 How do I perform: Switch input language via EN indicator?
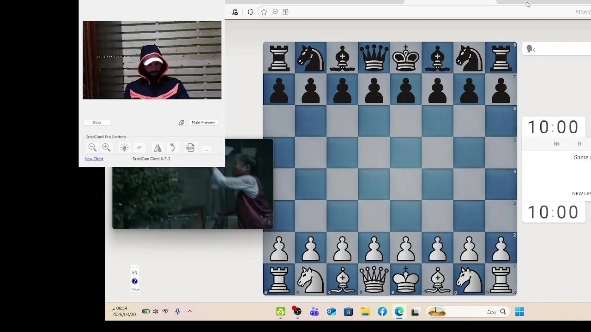tap(135, 273)
